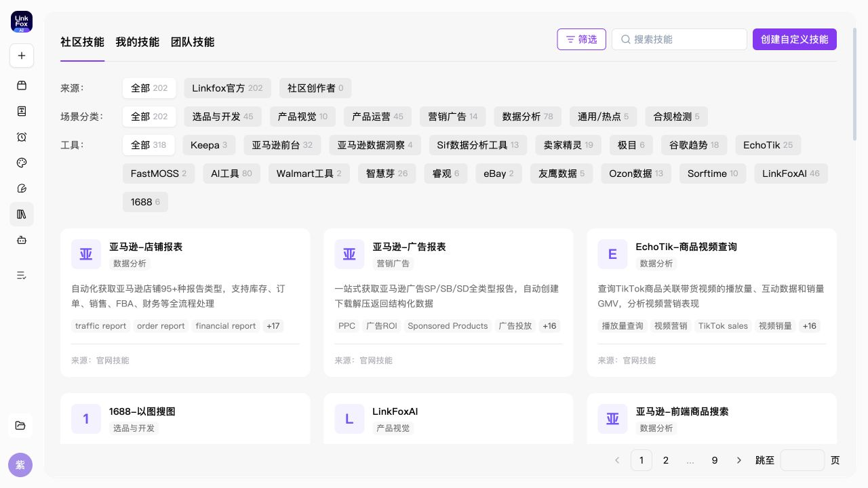Open the edit note sidebar icon
This screenshot has height=488, width=868.
click(x=22, y=188)
